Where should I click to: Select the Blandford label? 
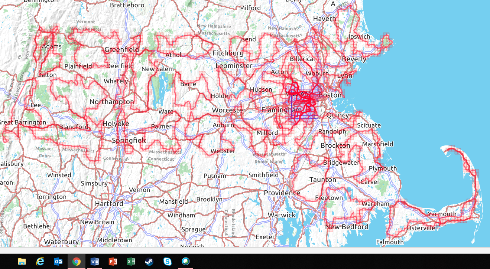coord(74,127)
